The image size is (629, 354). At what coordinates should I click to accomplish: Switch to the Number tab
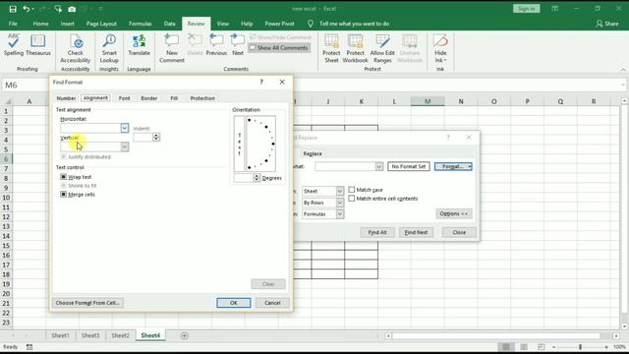[x=66, y=98]
